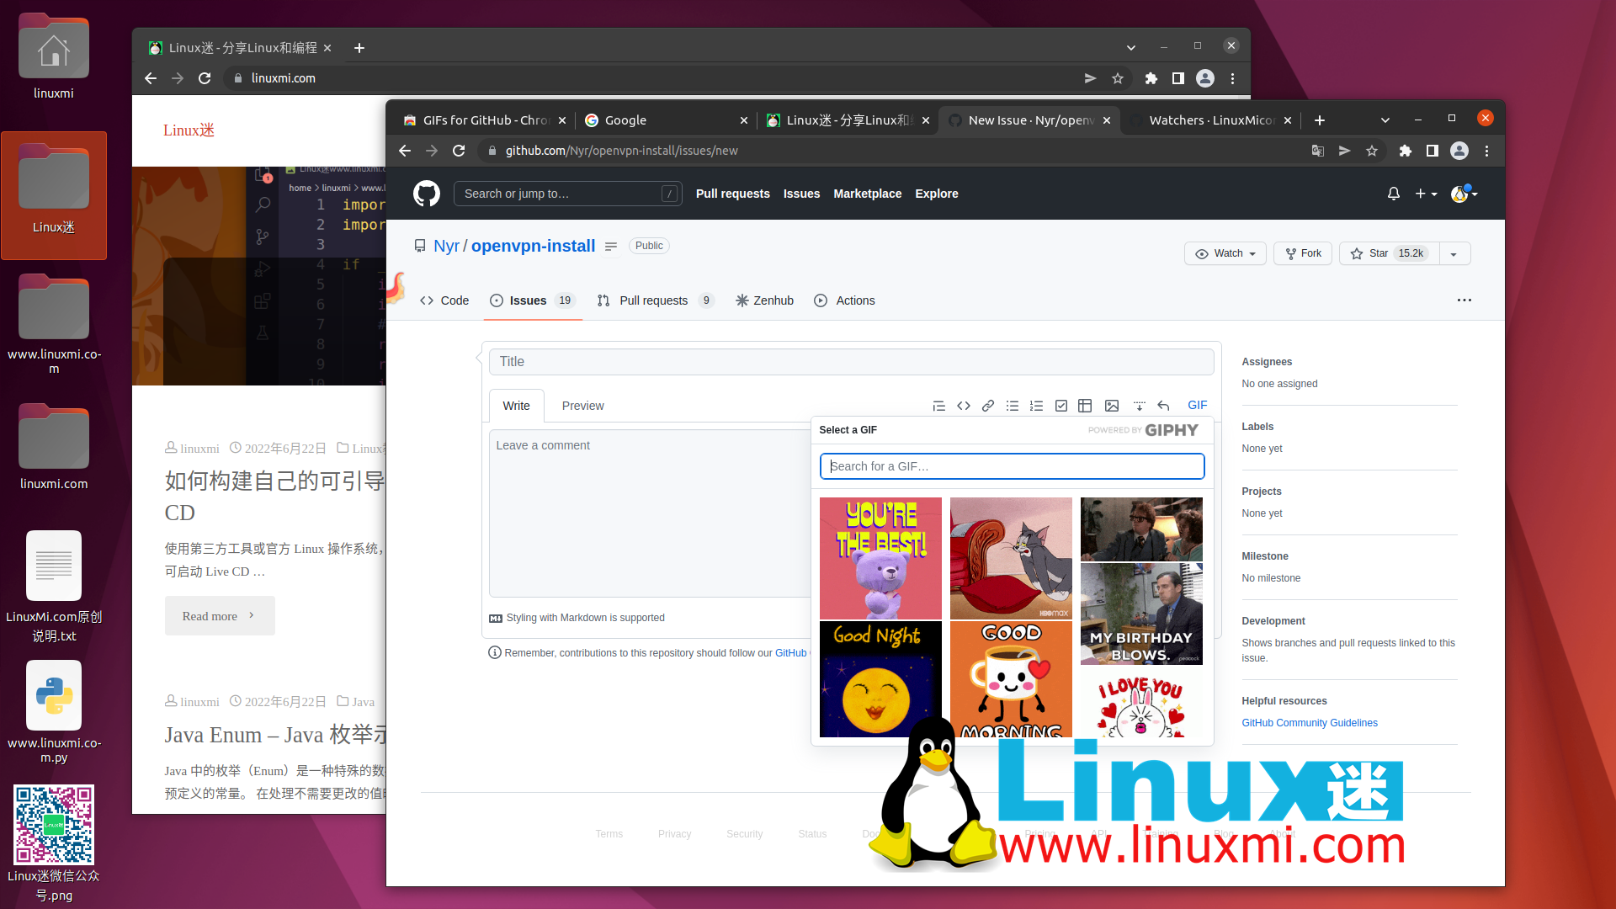Click the insert image toolbar icon
The image size is (1616, 909).
1112,406
